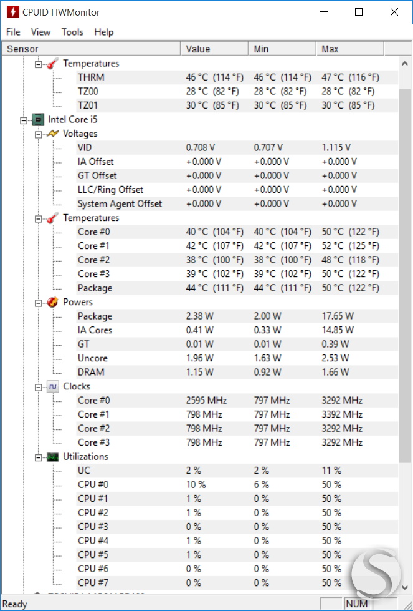Click the vertical scrollbar down arrow
Screen dimensions: 413x611
click(405, 587)
